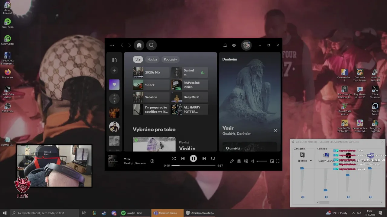Image resolution: width=387 pixels, height=217 pixels.
Task: Click the 'Vybráno pro tebe' heading
Action: tap(154, 130)
